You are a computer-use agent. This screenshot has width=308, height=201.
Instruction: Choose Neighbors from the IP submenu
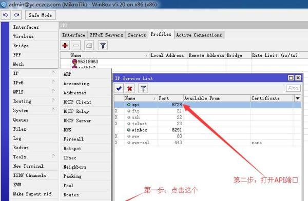[85, 167]
